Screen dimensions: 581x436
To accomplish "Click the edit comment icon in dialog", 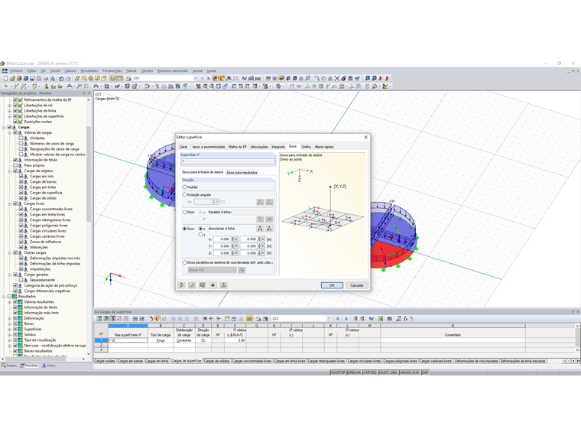I will click(x=192, y=285).
